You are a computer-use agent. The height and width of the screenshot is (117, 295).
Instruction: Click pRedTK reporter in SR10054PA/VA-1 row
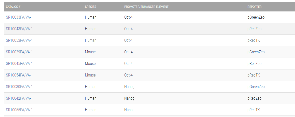[253, 75]
